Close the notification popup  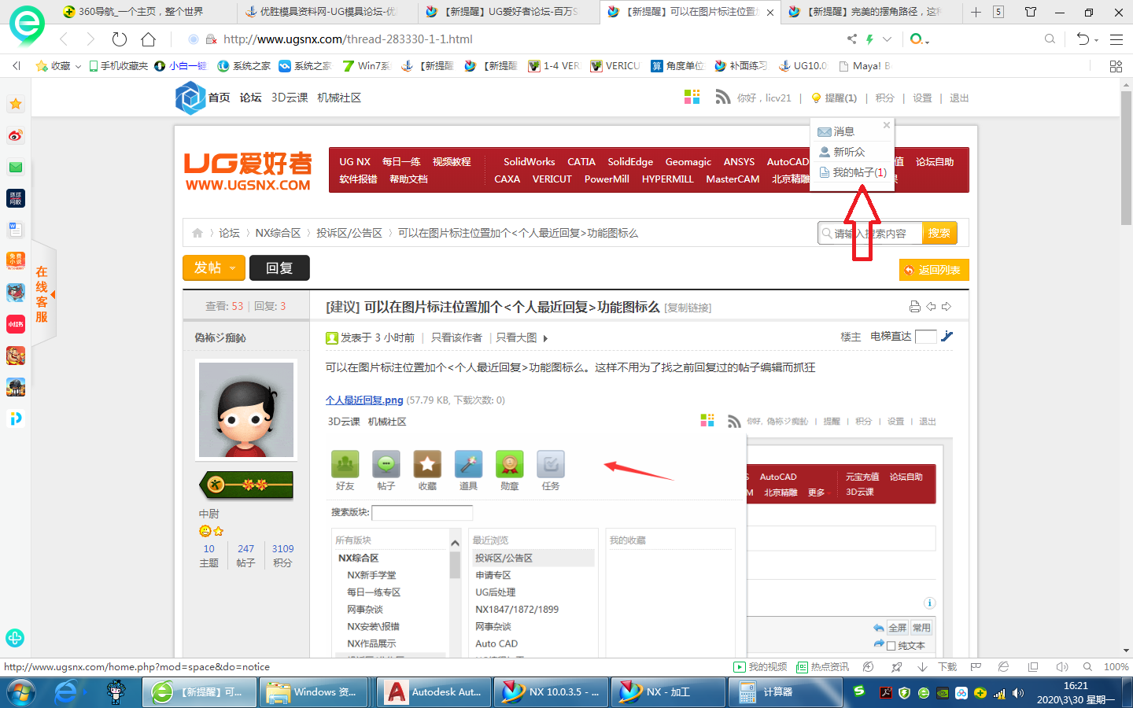pos(887,125)
